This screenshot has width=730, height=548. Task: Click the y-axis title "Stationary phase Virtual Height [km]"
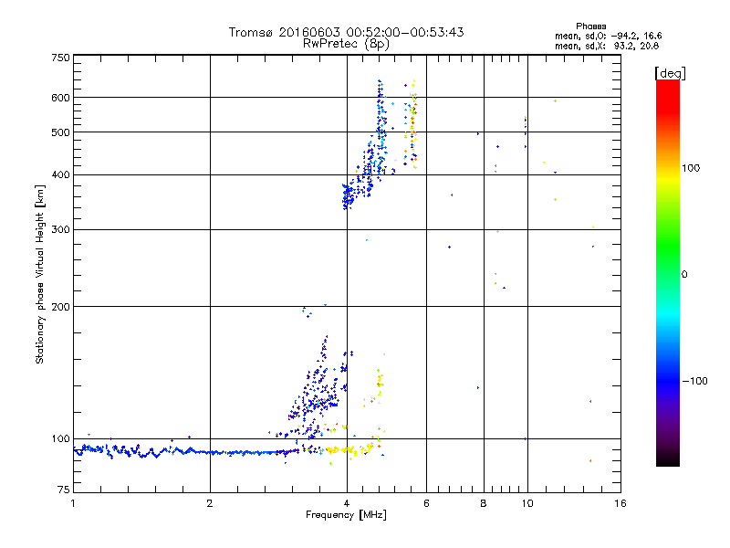(40, 274)
